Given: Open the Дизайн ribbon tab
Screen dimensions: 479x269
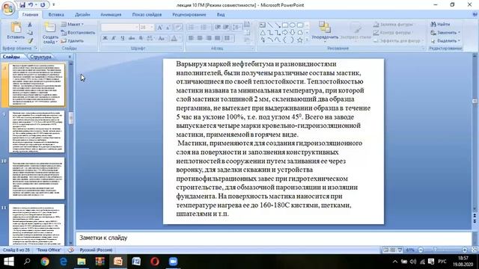Looking at the screenshot, I should [x=82, y=15].
